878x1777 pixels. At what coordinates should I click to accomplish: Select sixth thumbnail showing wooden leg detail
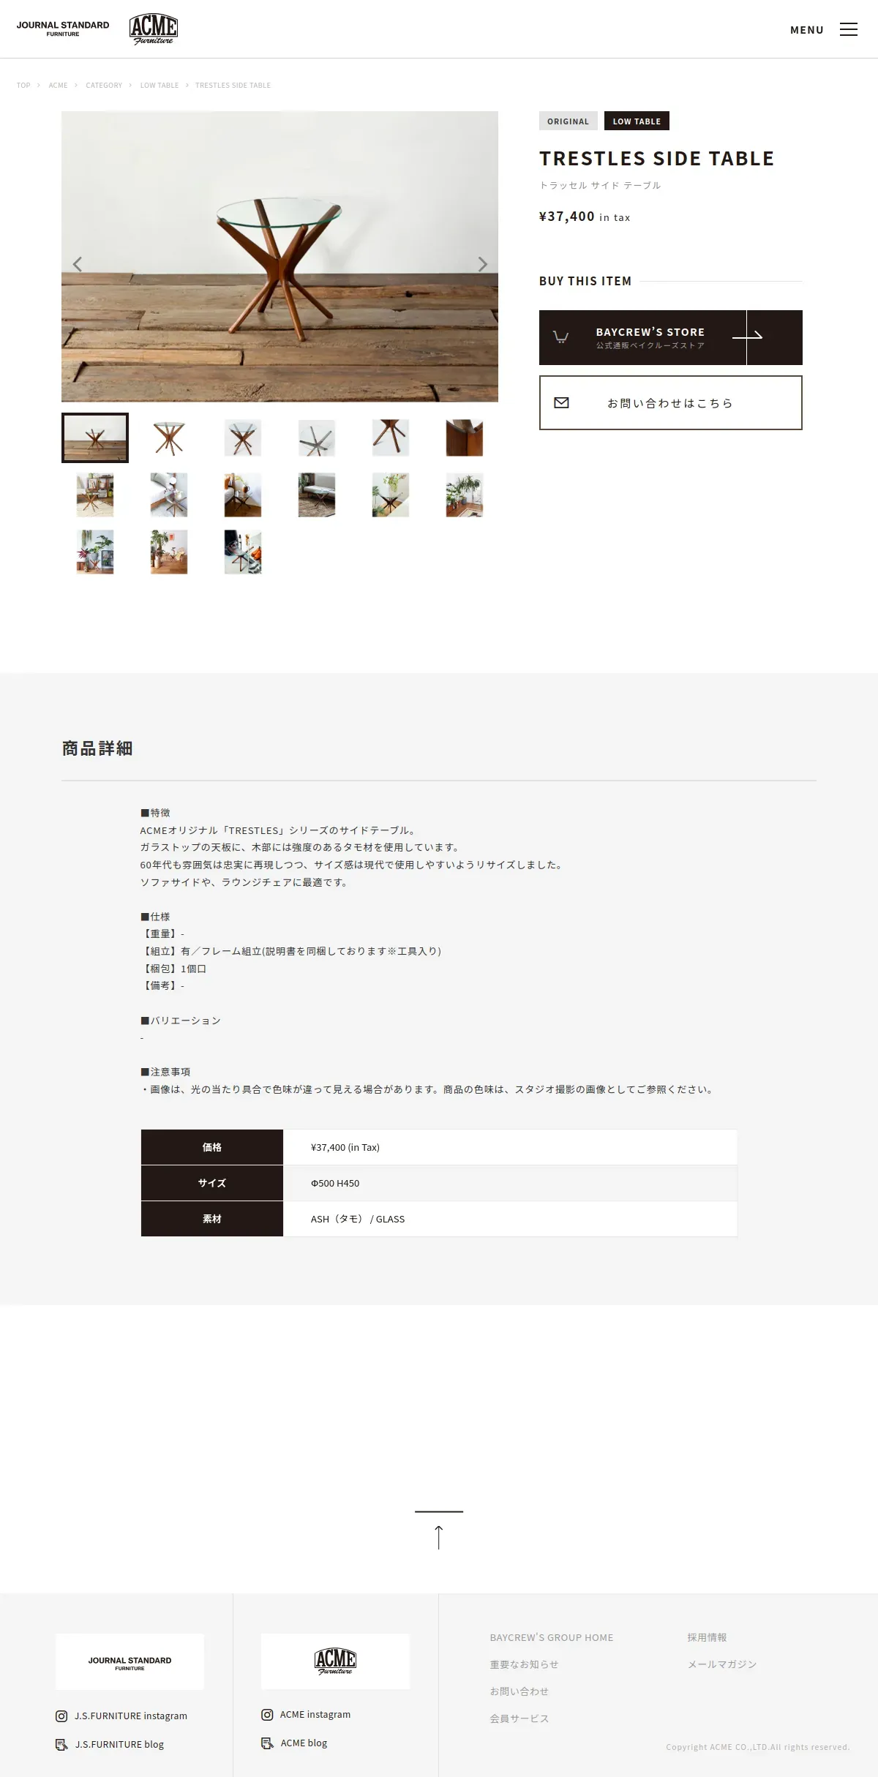coord(465,437)
